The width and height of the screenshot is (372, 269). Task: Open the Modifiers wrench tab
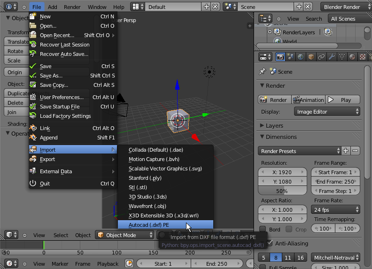[332, 57]
